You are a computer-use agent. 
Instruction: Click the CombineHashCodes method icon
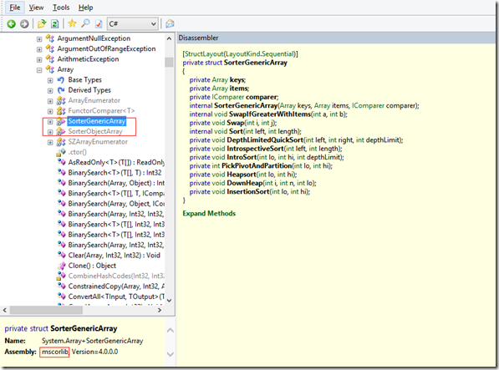(x=61, y=276)
